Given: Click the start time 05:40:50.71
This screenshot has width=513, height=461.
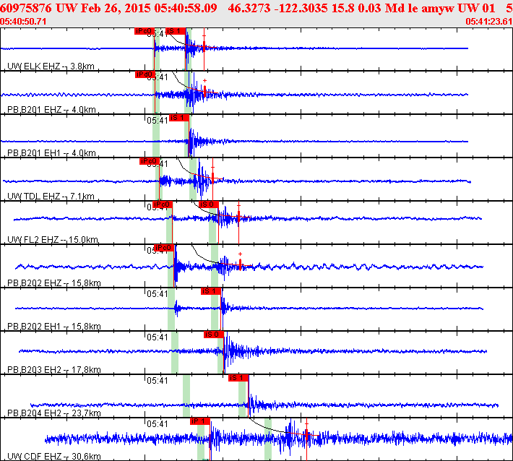Looking at the screenshot, I should 23,22.
